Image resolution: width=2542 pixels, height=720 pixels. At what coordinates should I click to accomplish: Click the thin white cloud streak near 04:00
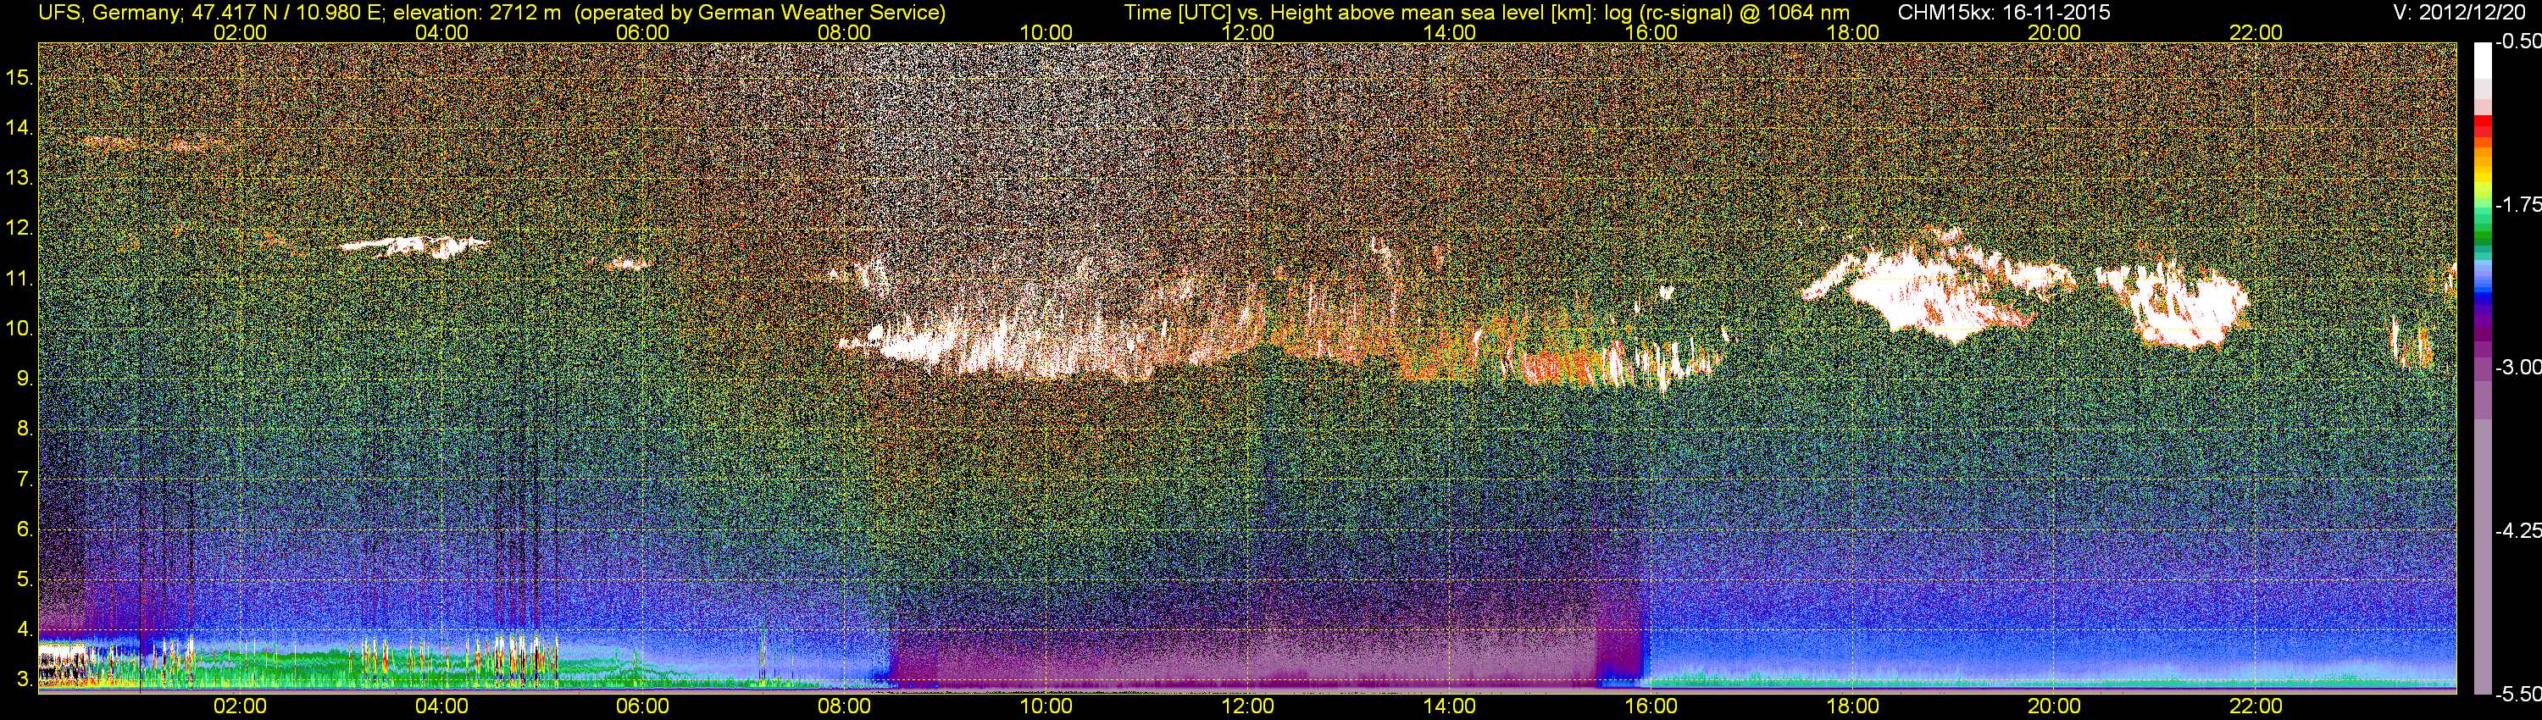pos(414,246)
